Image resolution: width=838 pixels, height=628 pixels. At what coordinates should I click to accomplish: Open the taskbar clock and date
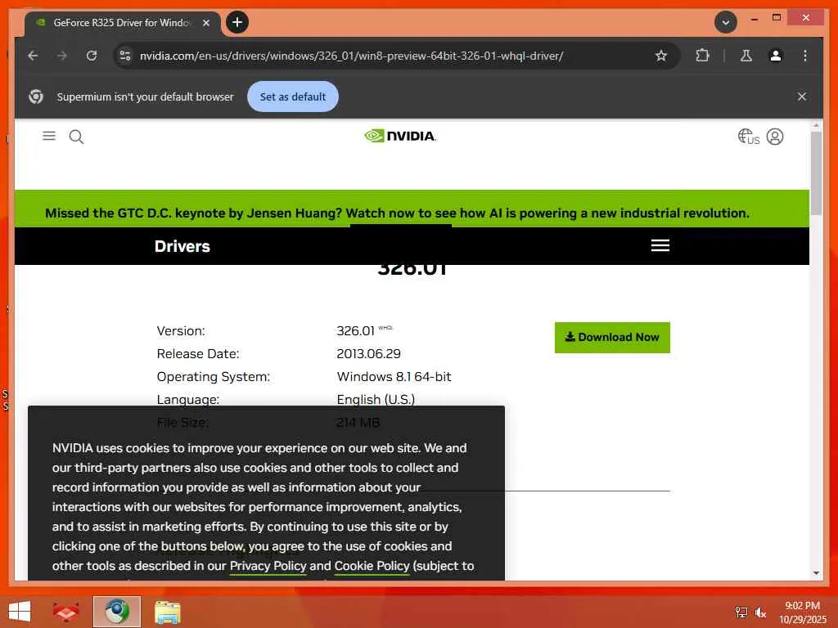click(802, 612)
